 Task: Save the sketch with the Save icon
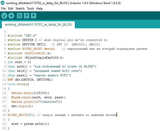[33, 16]
